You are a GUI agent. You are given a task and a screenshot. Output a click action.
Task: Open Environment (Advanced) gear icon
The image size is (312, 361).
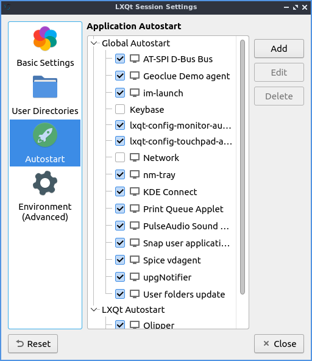point(45,183)
